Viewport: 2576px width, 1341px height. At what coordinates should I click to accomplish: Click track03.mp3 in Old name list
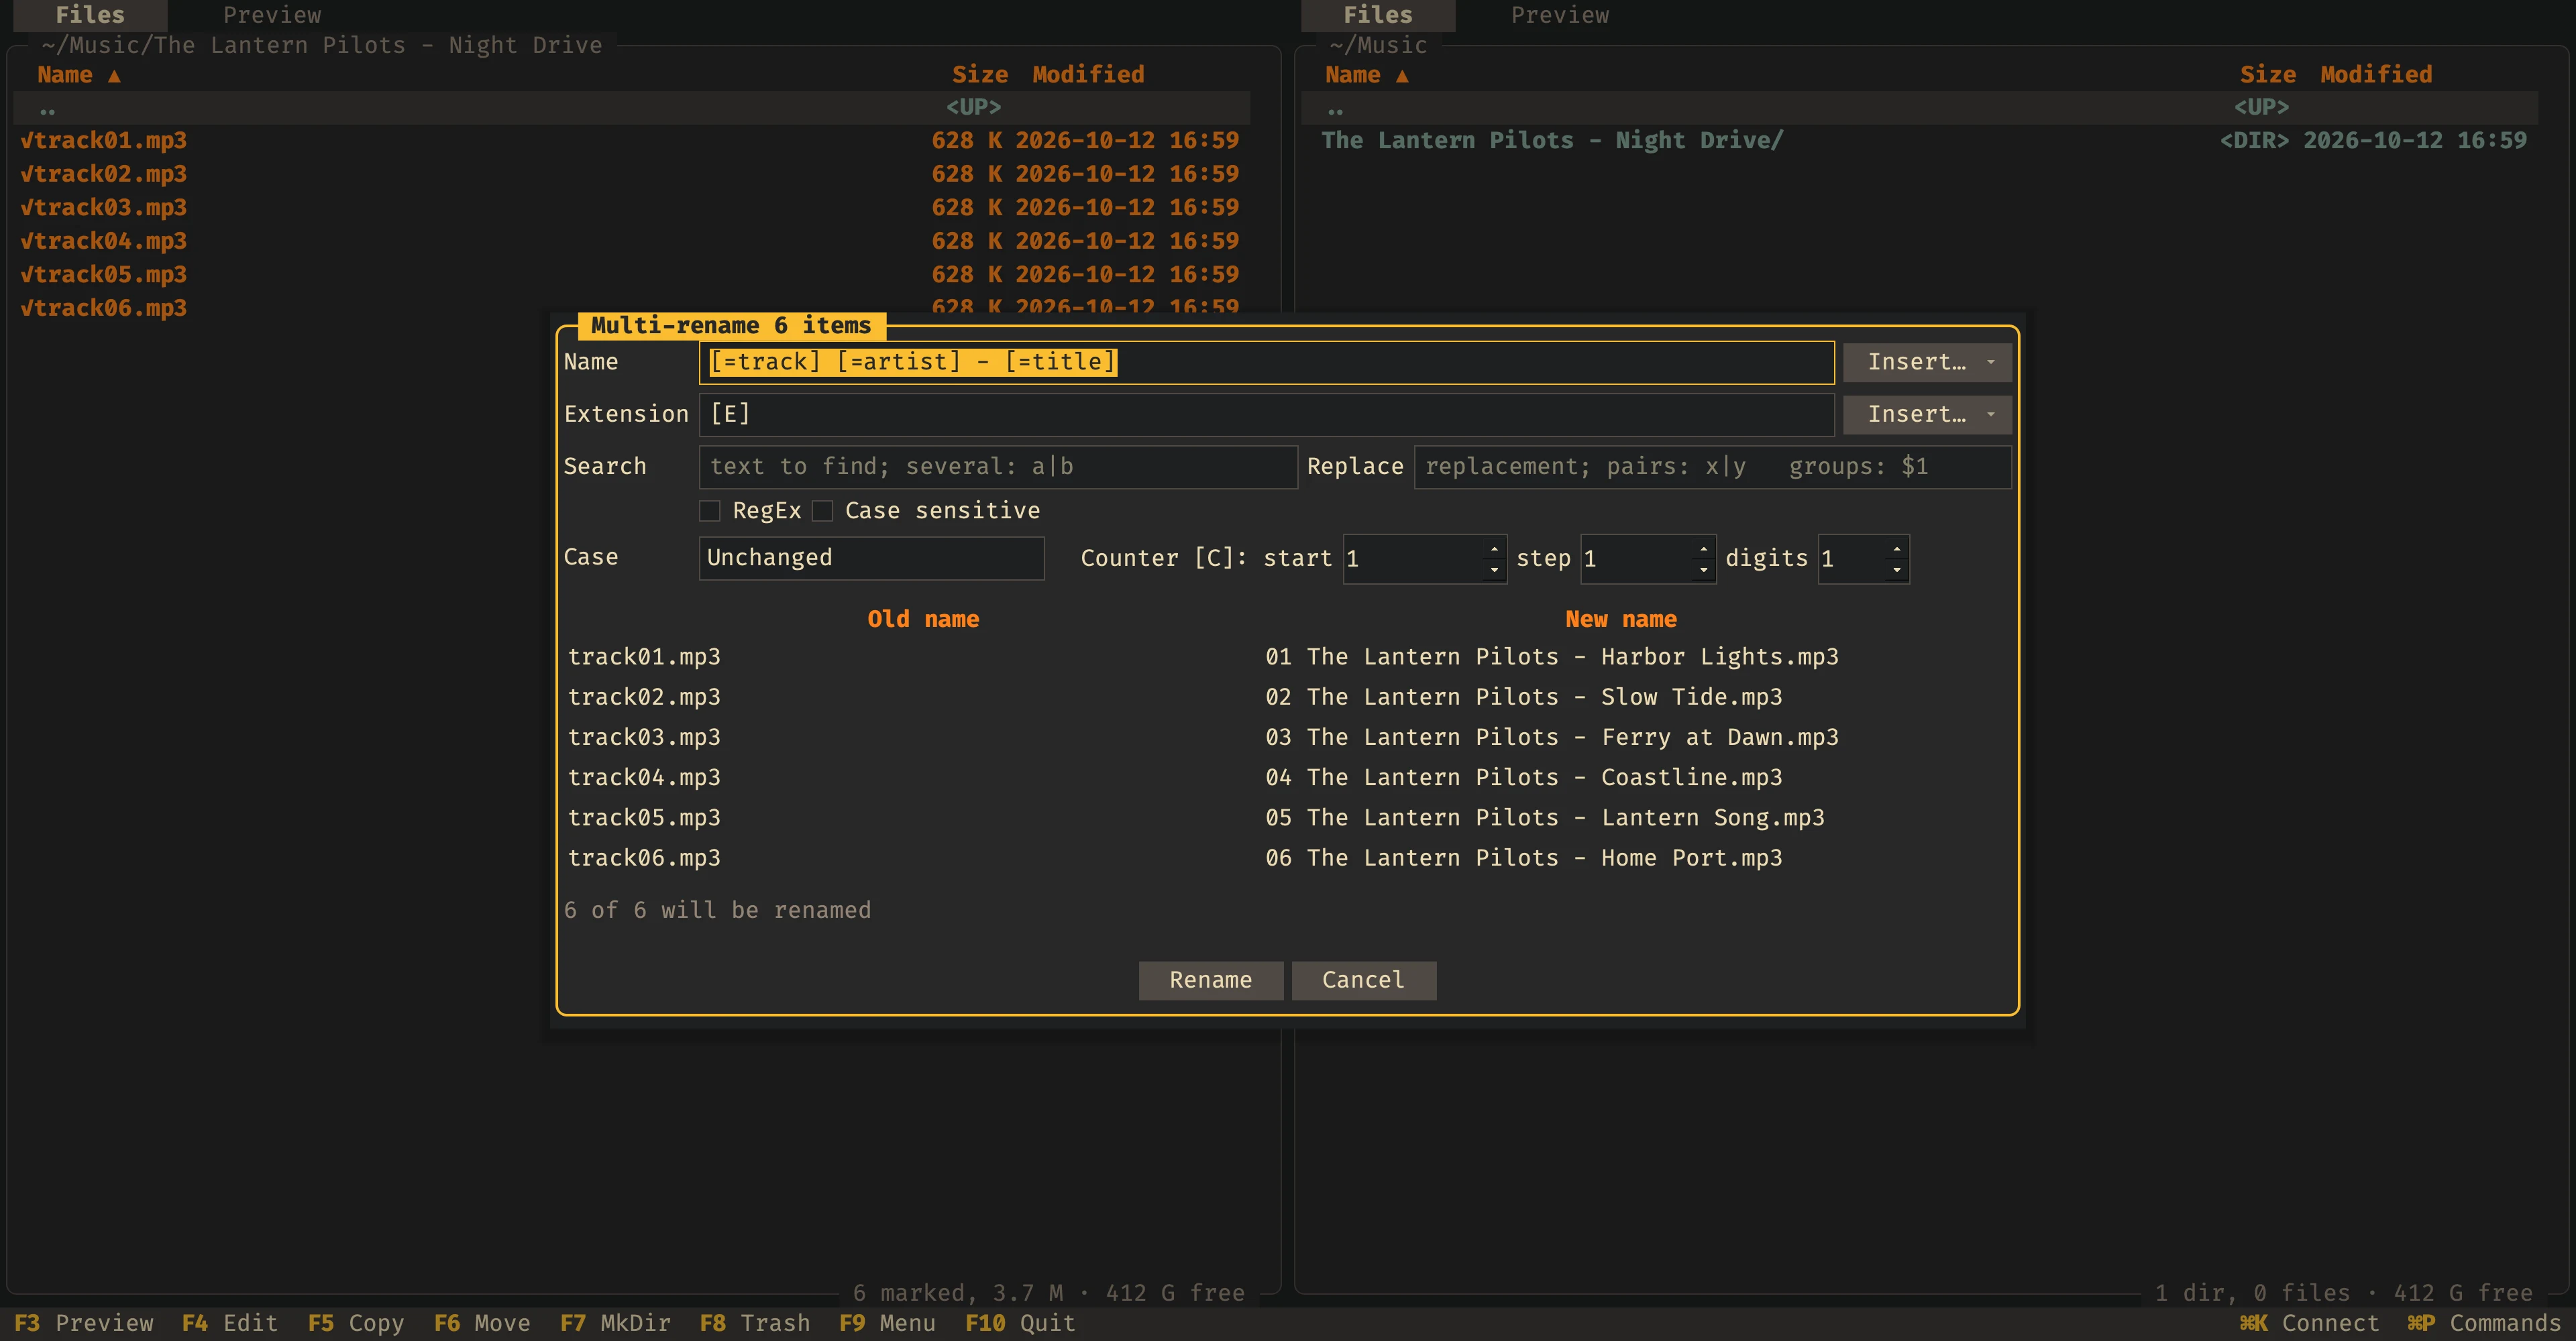click(644, 738)
